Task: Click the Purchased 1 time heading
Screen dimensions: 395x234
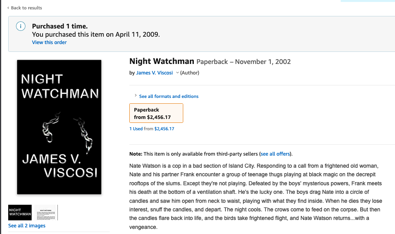Action: point(60,26)
